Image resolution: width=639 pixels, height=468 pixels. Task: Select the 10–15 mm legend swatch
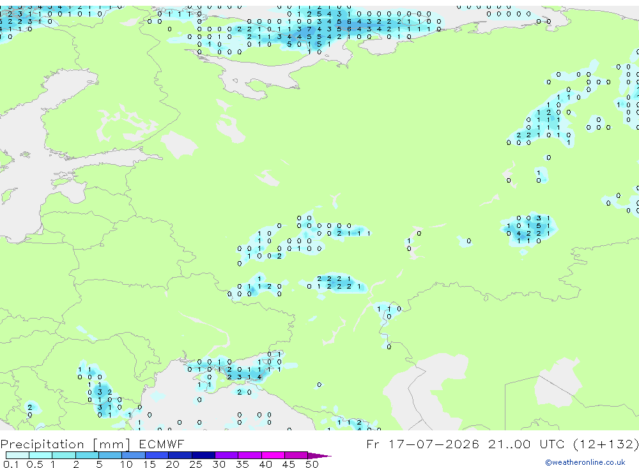click(134, 455)
